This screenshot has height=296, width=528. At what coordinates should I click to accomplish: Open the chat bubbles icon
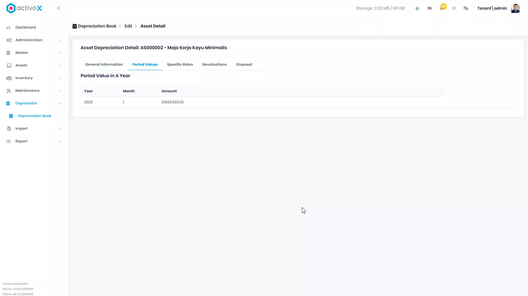pos(466,9)
